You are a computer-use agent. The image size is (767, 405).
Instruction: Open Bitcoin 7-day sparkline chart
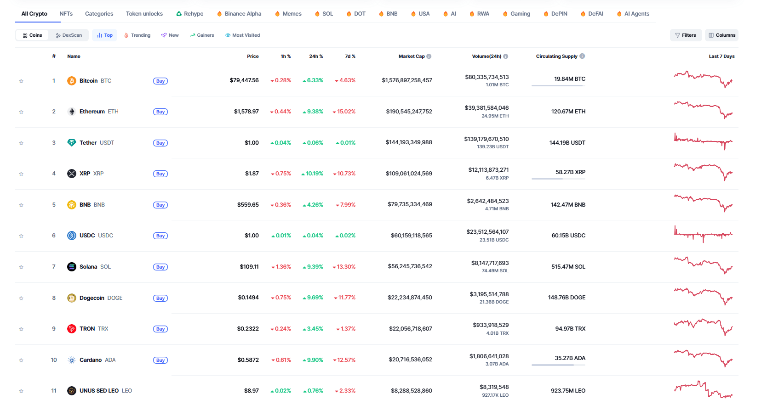tap(704, 79)
